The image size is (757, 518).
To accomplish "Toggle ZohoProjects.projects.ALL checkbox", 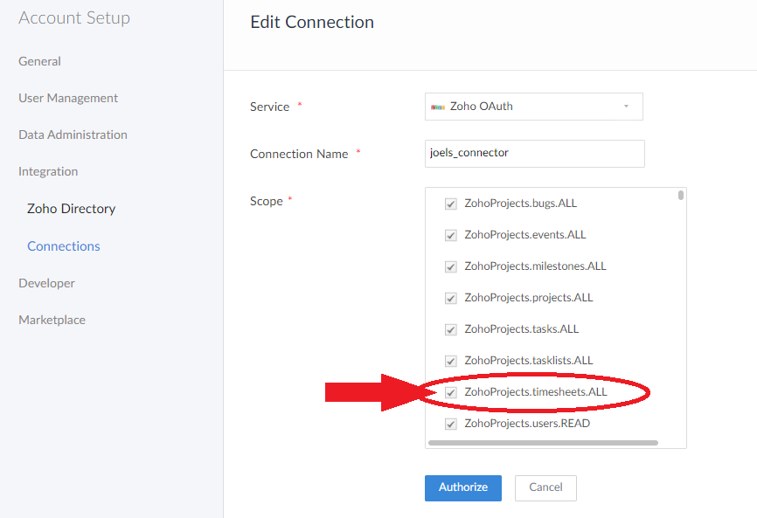I will tap(451, 298).
